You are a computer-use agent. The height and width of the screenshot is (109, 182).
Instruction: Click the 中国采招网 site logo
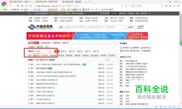pos(40,27)
